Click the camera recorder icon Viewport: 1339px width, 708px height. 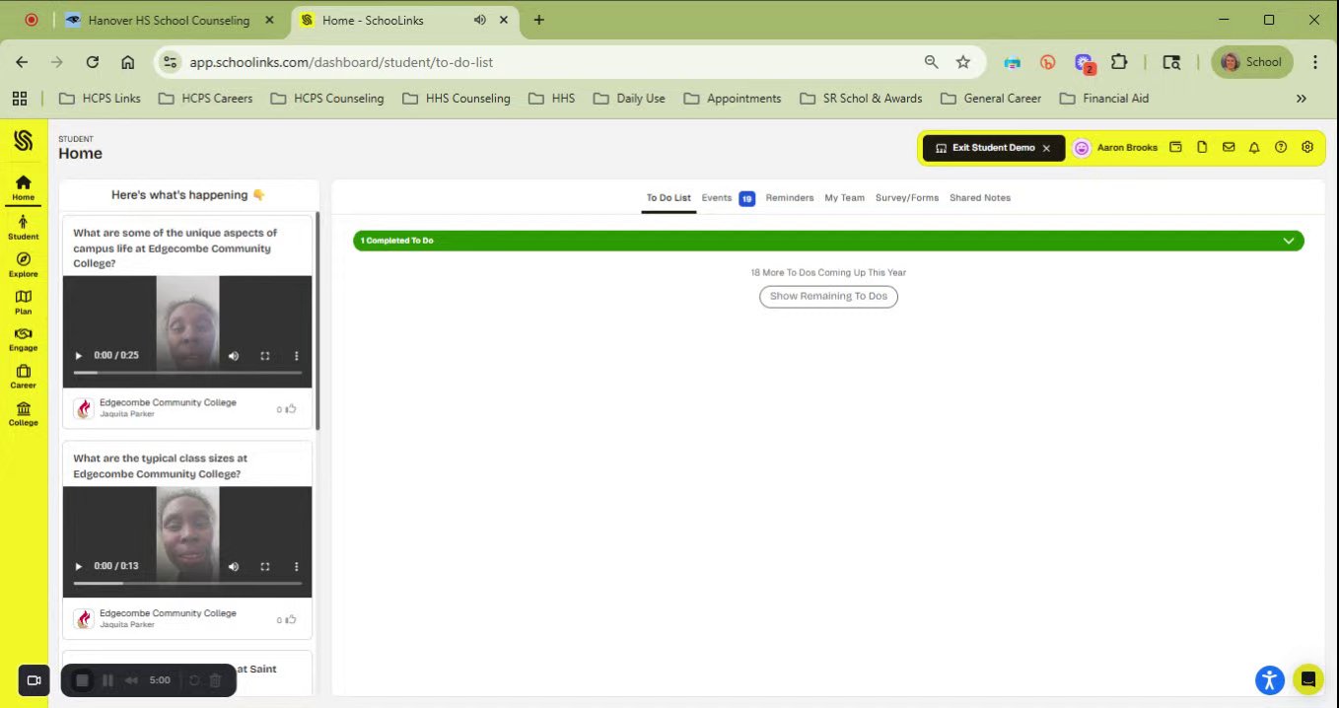point(34,680)
